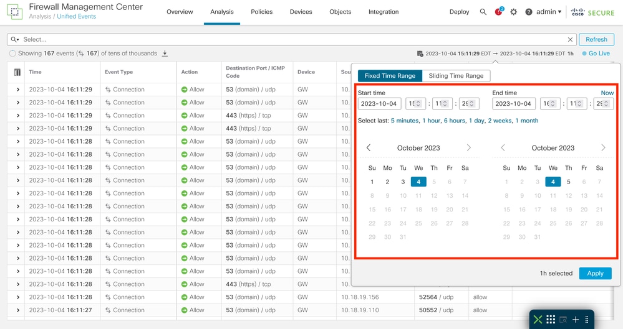623x329 pixels.
Task: Select Fixed Time Range option
Action: pyautogui.click(x=390, y=76)
